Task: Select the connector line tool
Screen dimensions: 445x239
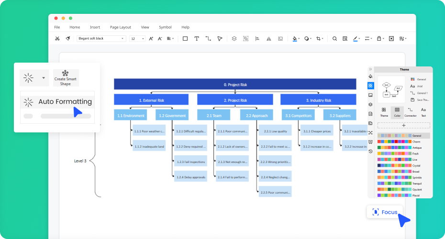Action: point(208,39)
